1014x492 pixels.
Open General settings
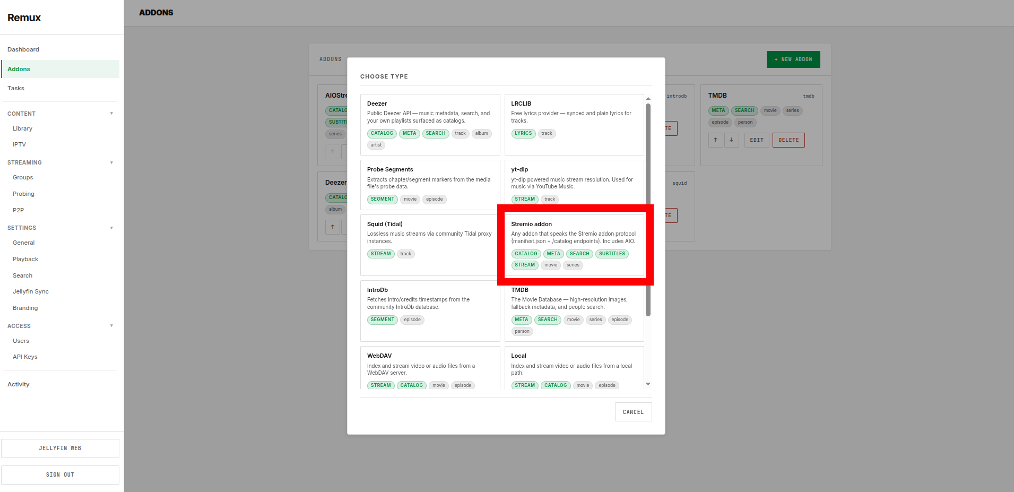point(23,243)
